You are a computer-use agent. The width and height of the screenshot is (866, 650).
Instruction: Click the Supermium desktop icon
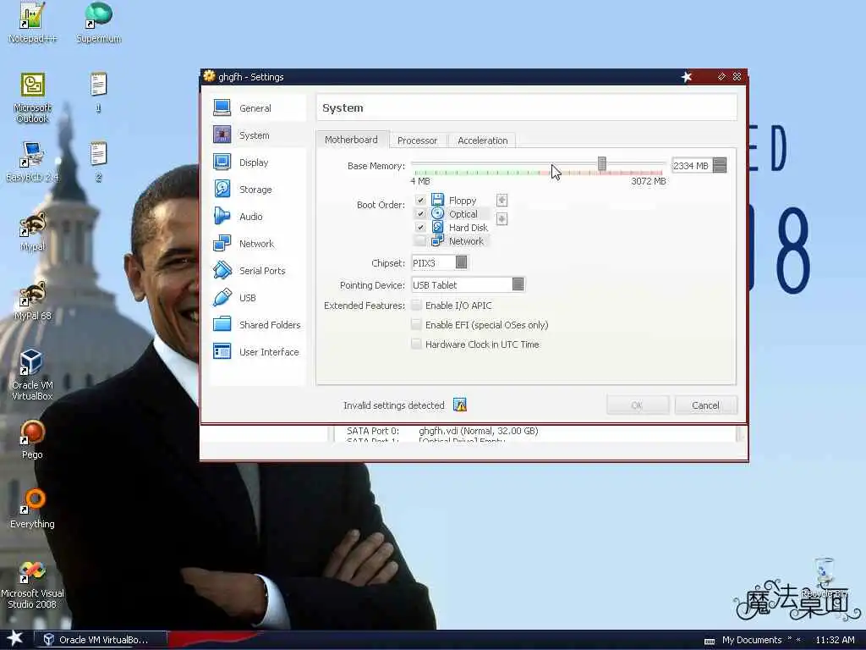coord(99,23)
